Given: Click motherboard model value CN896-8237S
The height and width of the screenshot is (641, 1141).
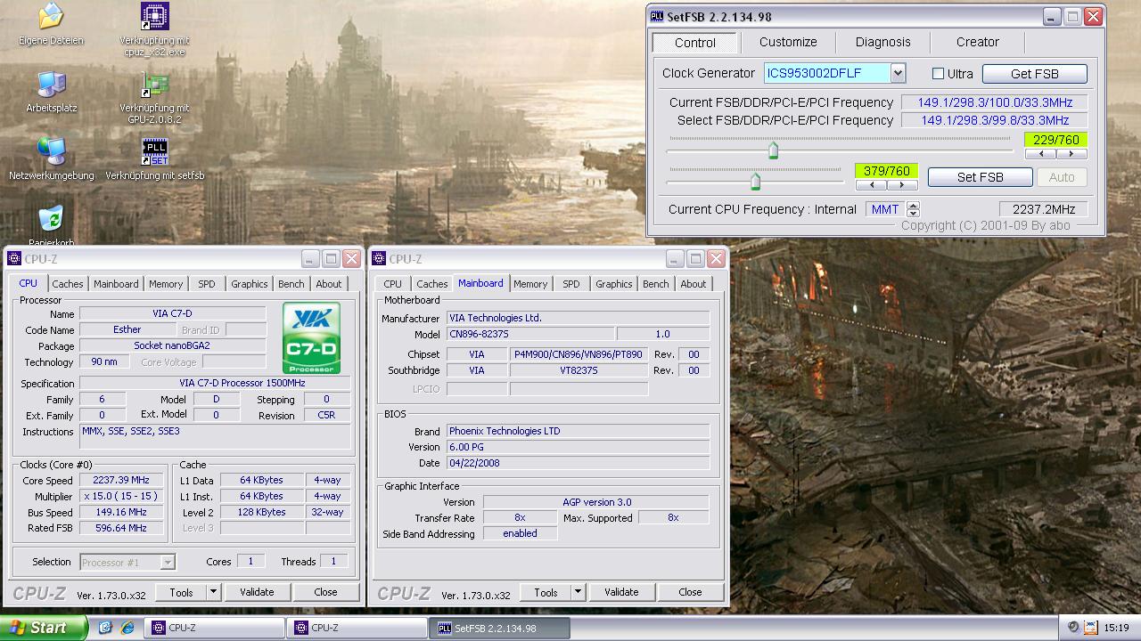Looking at the screenshot, I should [x=529, y=334].
